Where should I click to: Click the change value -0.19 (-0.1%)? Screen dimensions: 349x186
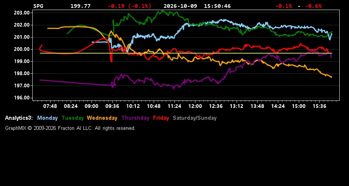129,6
